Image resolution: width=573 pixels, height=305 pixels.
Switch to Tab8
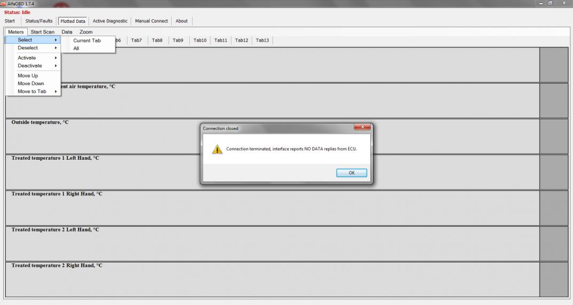point(157,40)
